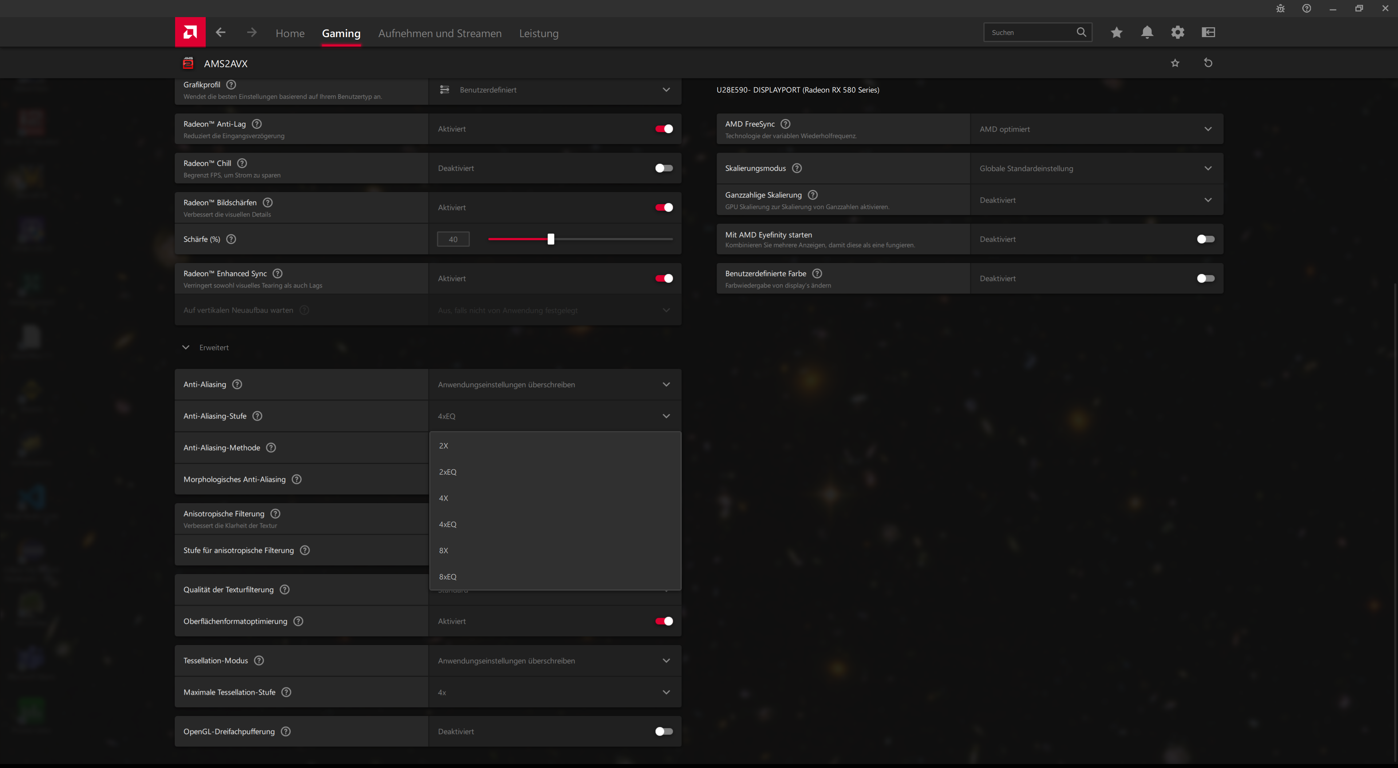Show help for Tessellation-Modus

point(259,661)
